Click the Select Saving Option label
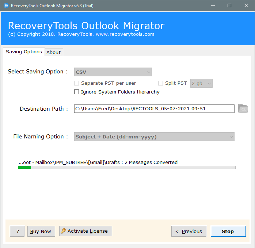The image size is (255, 248). (38, 72)
